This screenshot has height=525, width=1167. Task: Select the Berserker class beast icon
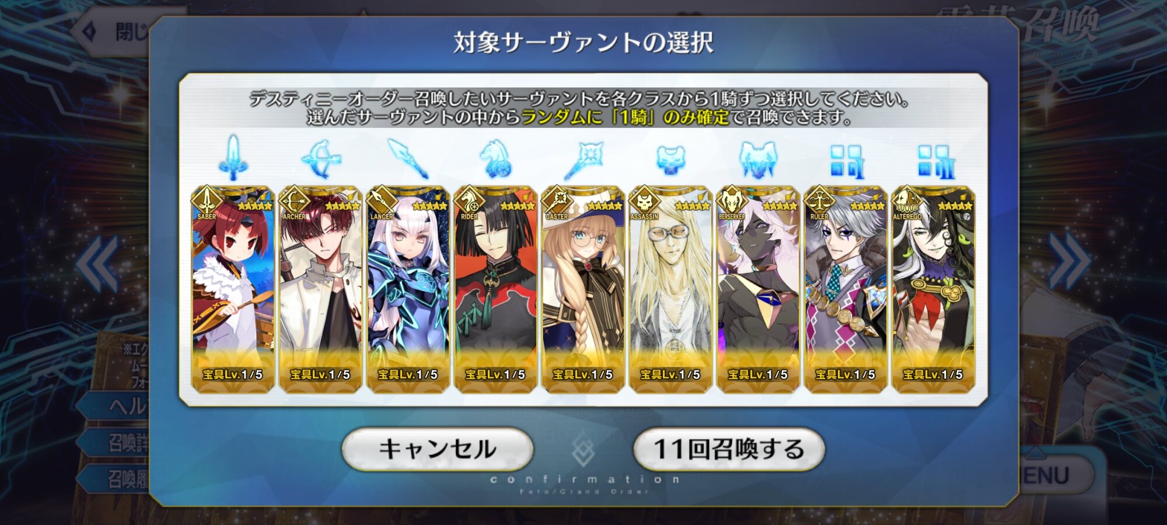pyautogui.click(x=758, y=159)
